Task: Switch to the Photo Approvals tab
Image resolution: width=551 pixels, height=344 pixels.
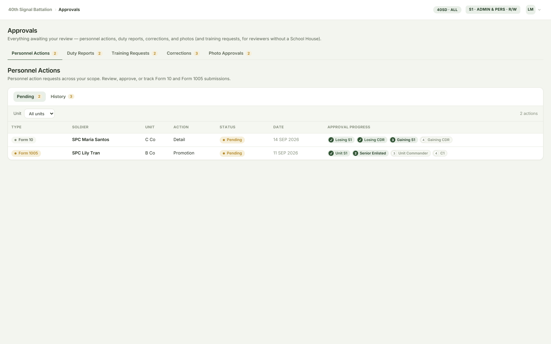Action: [x=230, y=53]
